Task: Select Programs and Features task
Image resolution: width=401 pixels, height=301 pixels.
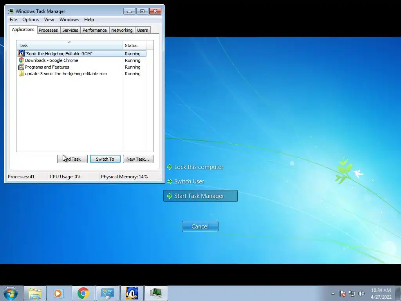Action: coord(81,67)
